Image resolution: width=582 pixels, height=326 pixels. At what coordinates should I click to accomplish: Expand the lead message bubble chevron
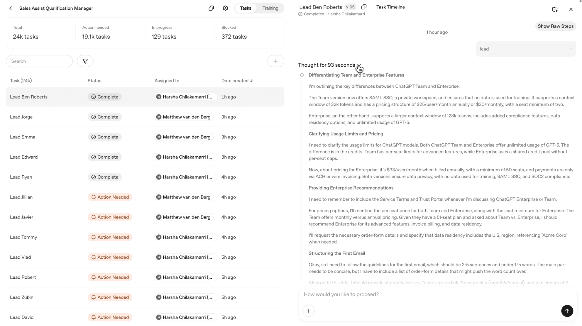tap(571, 49)
